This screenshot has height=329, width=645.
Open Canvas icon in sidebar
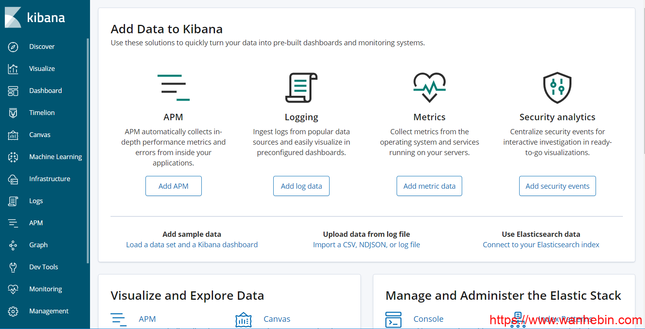click(x=13, y=135)
